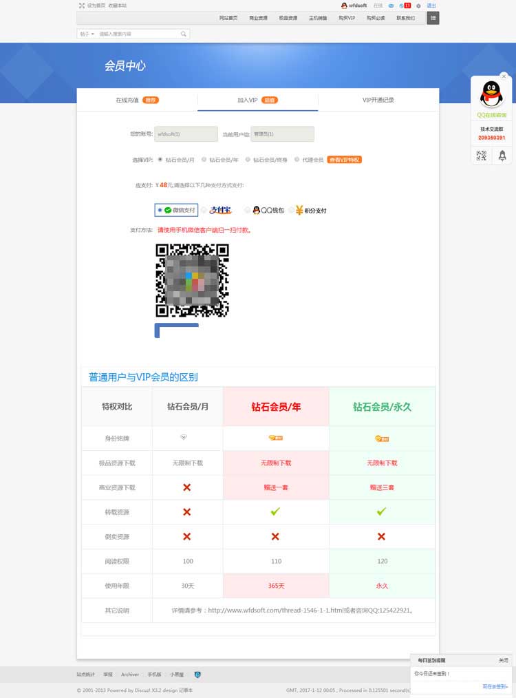
Task: Click the search magnifier icon
Action: pyautogui.click(x=183, y=34)
